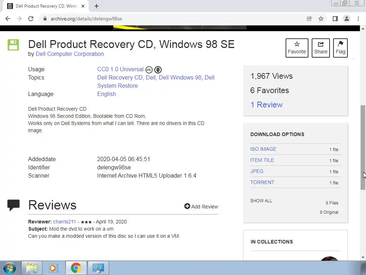Viewport: 366px width, 275px height.
Task: Click the Add Review plus button
Action: 201,206
